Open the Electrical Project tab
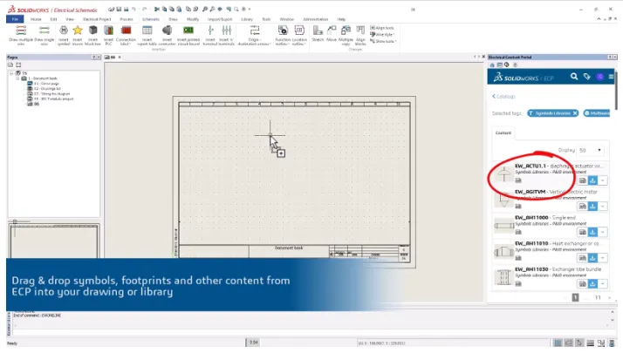 point(97,19)
